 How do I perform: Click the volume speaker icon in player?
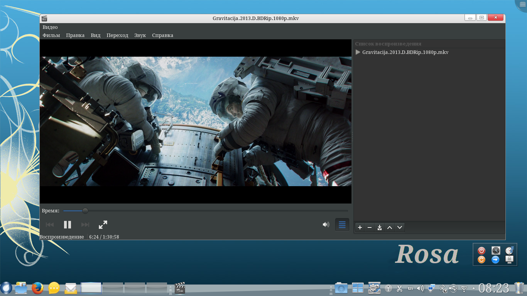326,225
